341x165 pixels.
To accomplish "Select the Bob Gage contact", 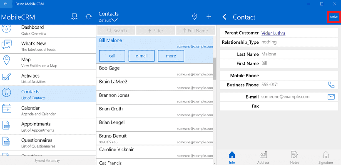I will point(154,70).
